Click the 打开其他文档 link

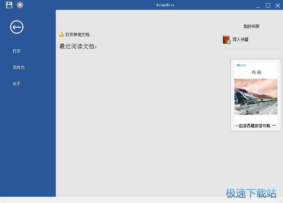point(79,34)
